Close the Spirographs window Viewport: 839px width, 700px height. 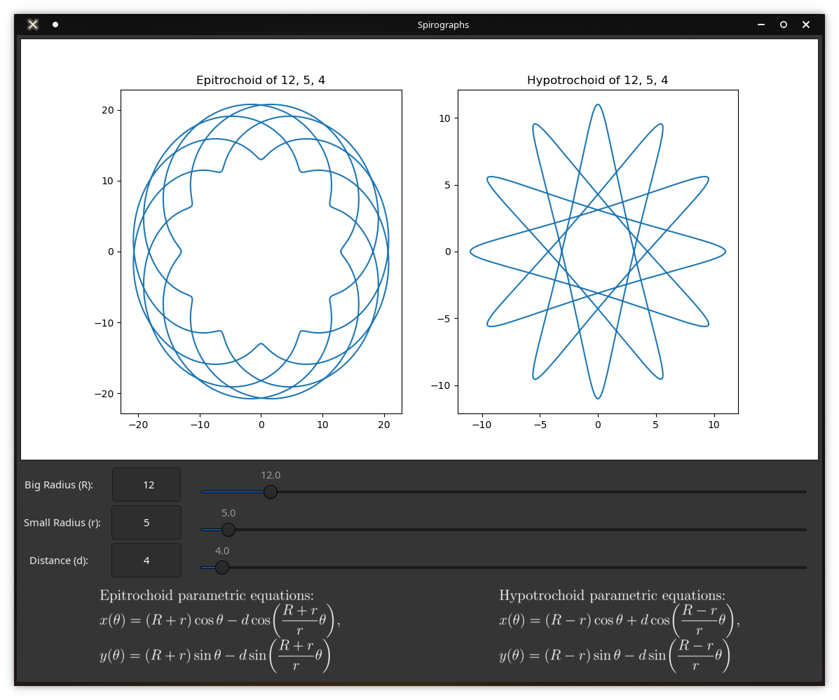tap(806, 25)
